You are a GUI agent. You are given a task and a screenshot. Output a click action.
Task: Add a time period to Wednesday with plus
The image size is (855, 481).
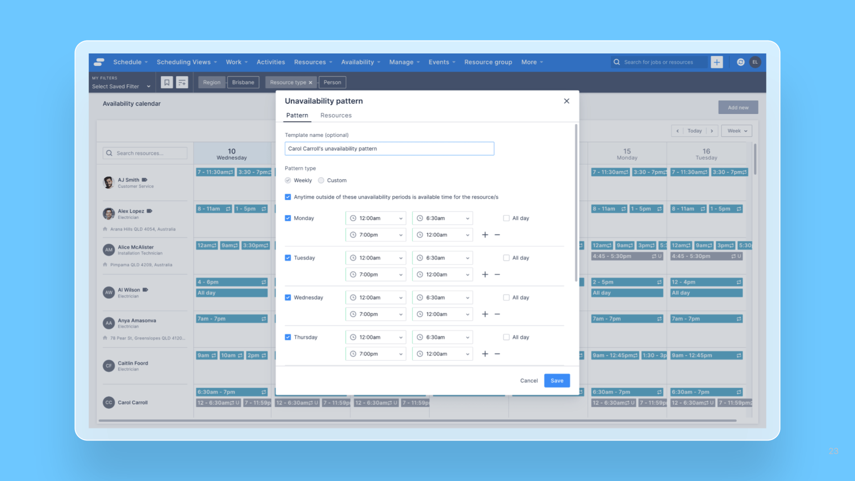pos(485,314)
